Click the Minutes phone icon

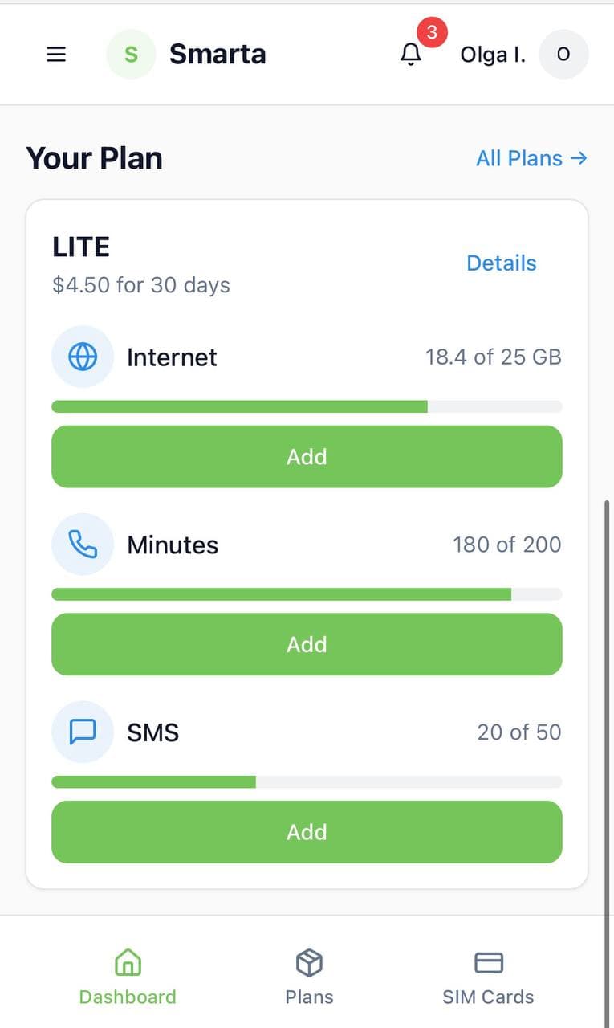(x=83, y=545)
